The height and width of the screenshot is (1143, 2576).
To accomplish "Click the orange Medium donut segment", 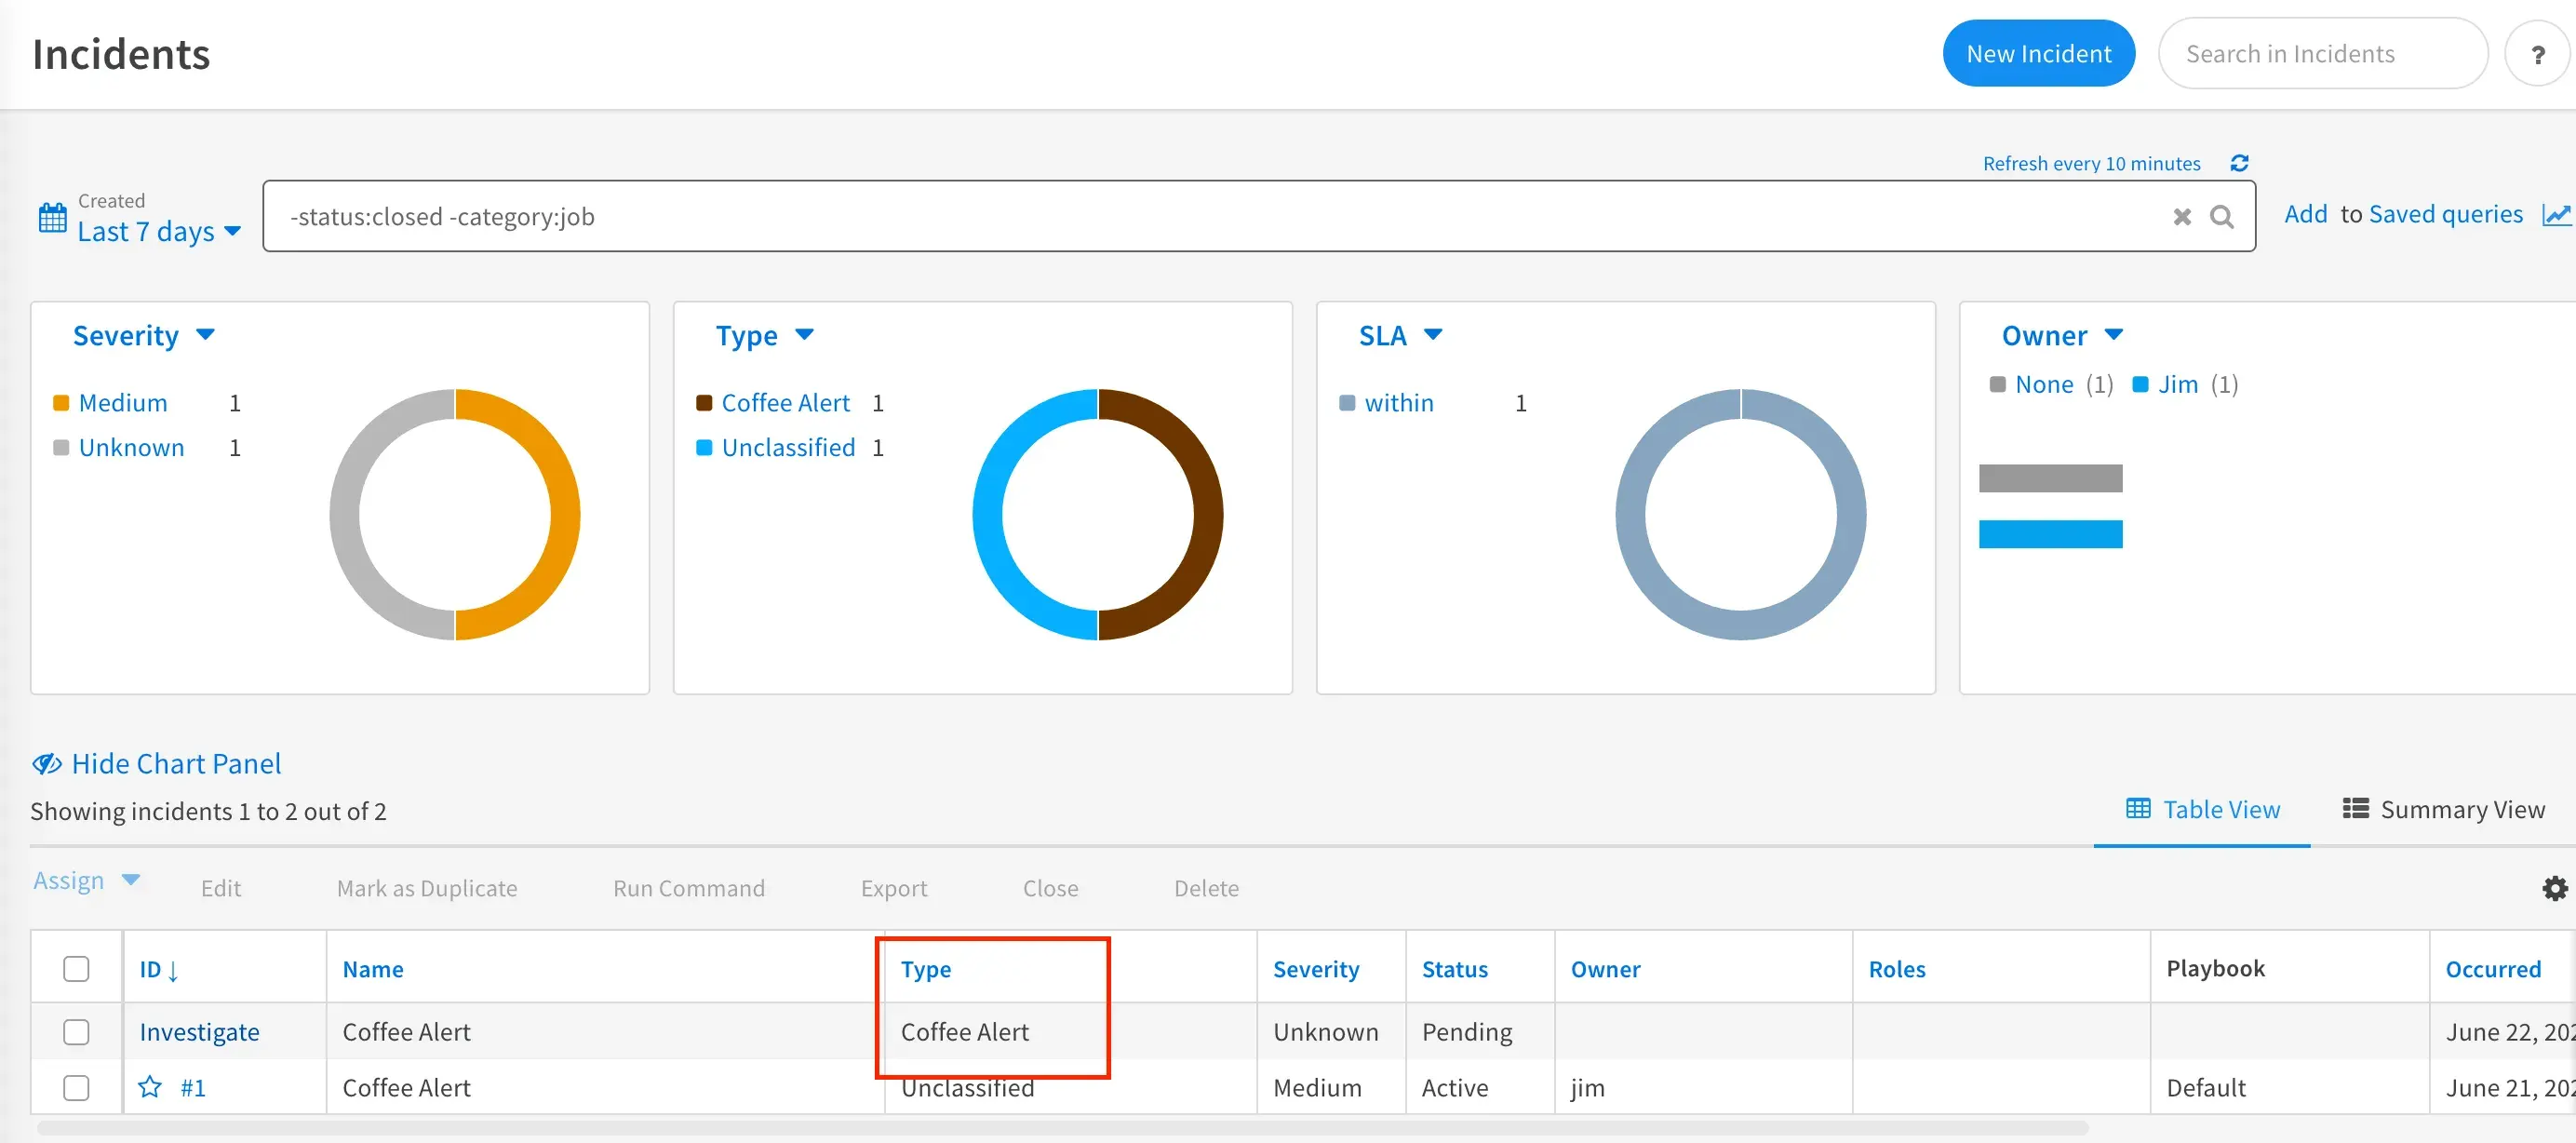I will click(564, 515).
